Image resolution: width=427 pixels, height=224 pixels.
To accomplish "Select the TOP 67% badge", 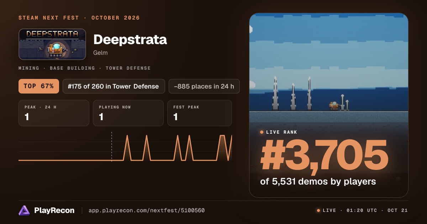I will point(39,86).
